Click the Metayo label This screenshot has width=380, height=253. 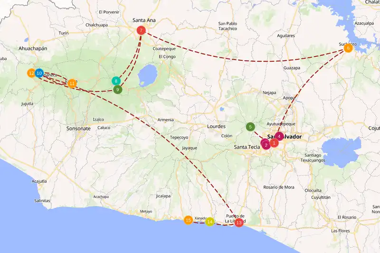pos(146,212)
